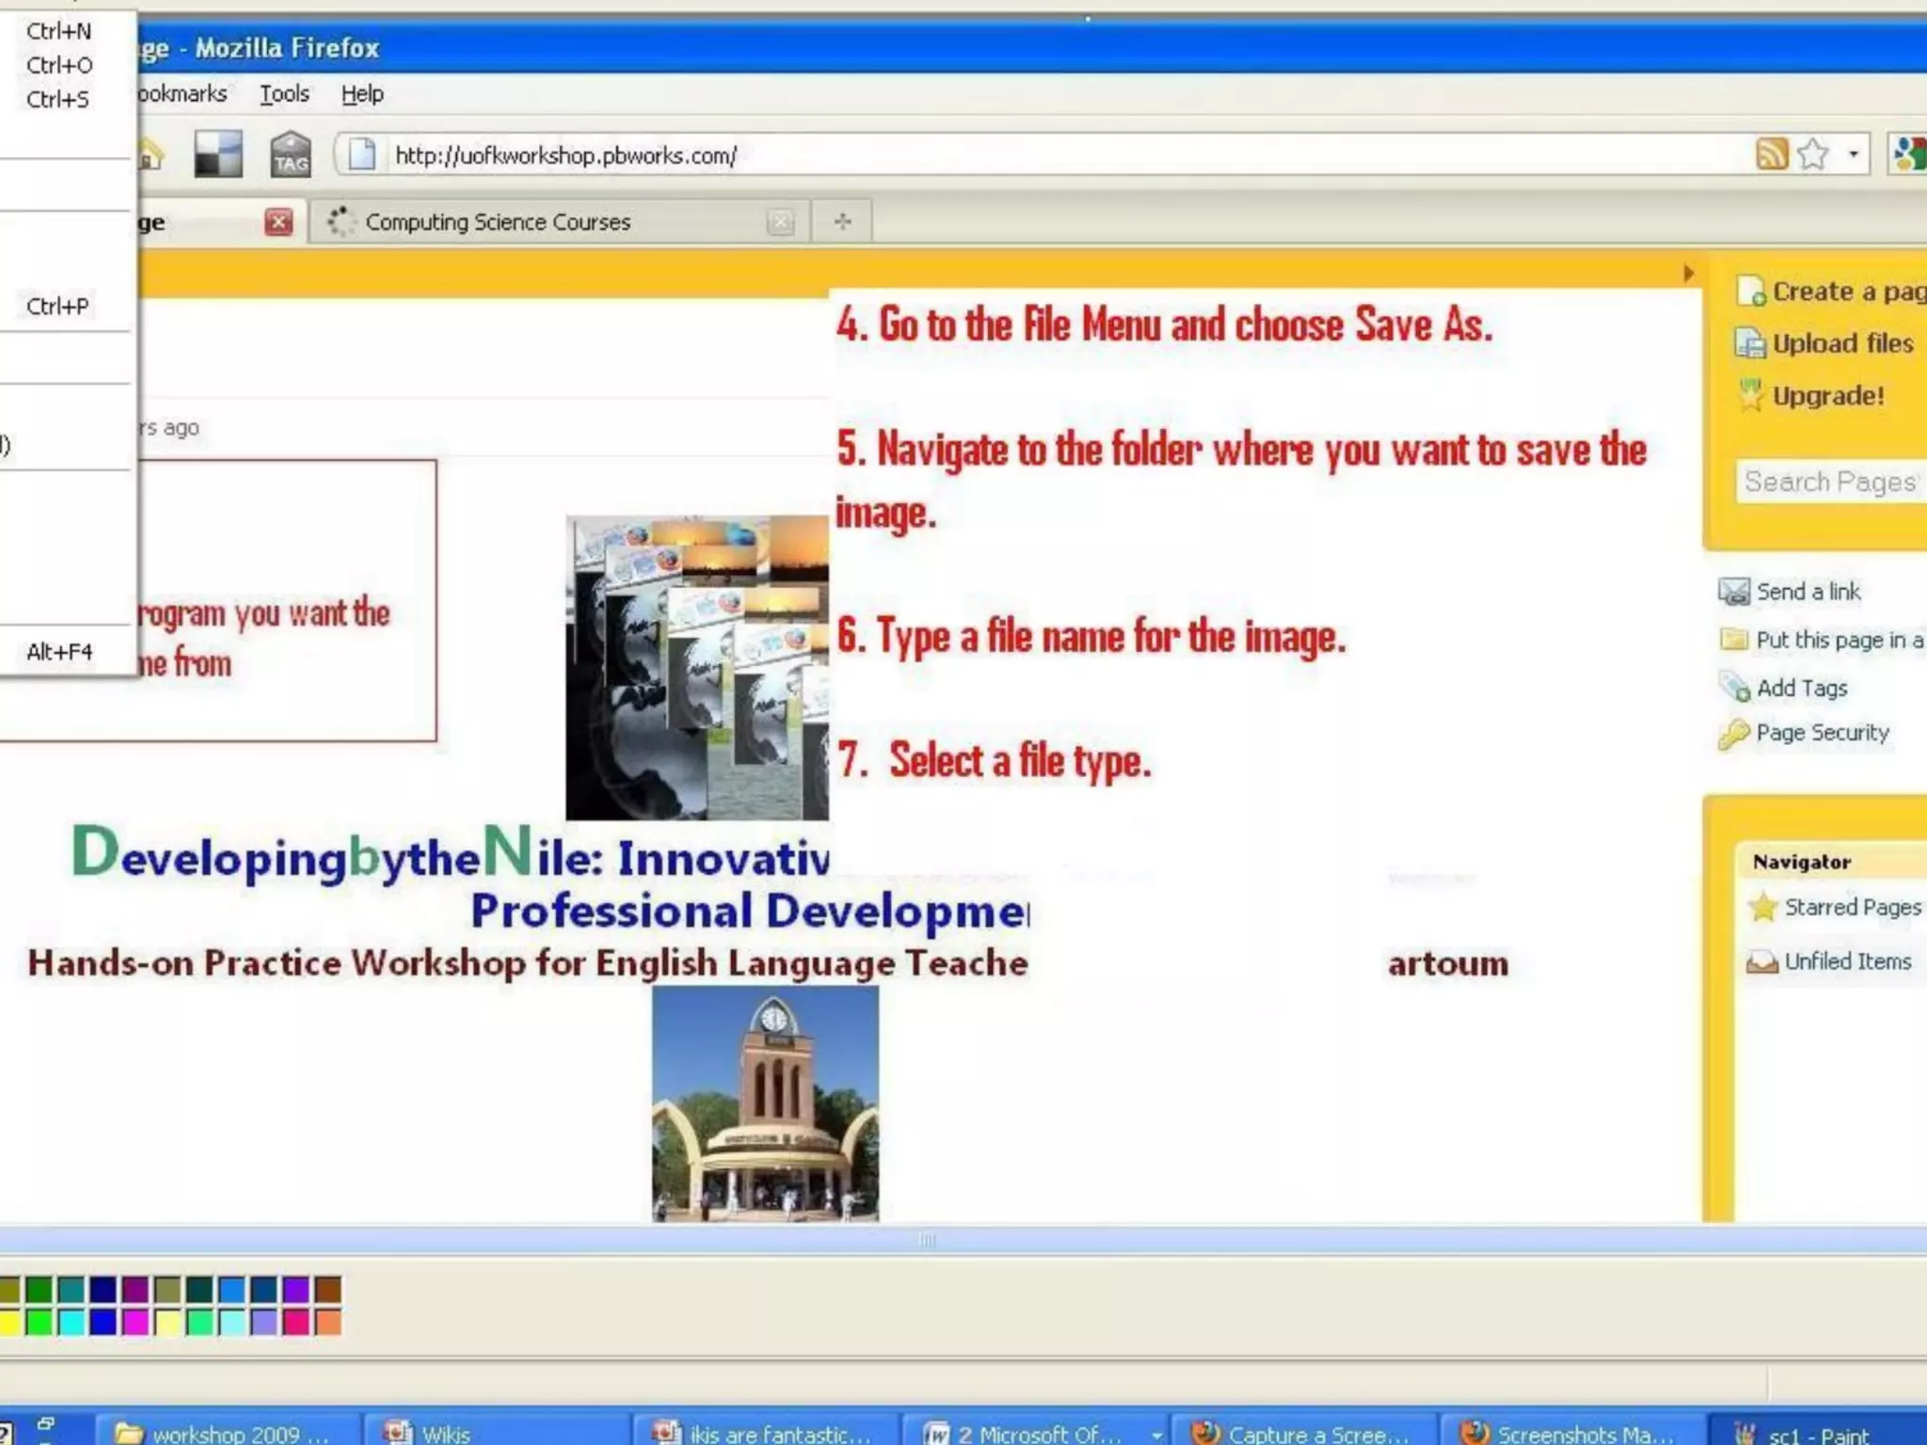Image resolution: width=1927 pixels, height=1445 pixels.
Task: Open the Help menu
Action: (x=362, y=94)
